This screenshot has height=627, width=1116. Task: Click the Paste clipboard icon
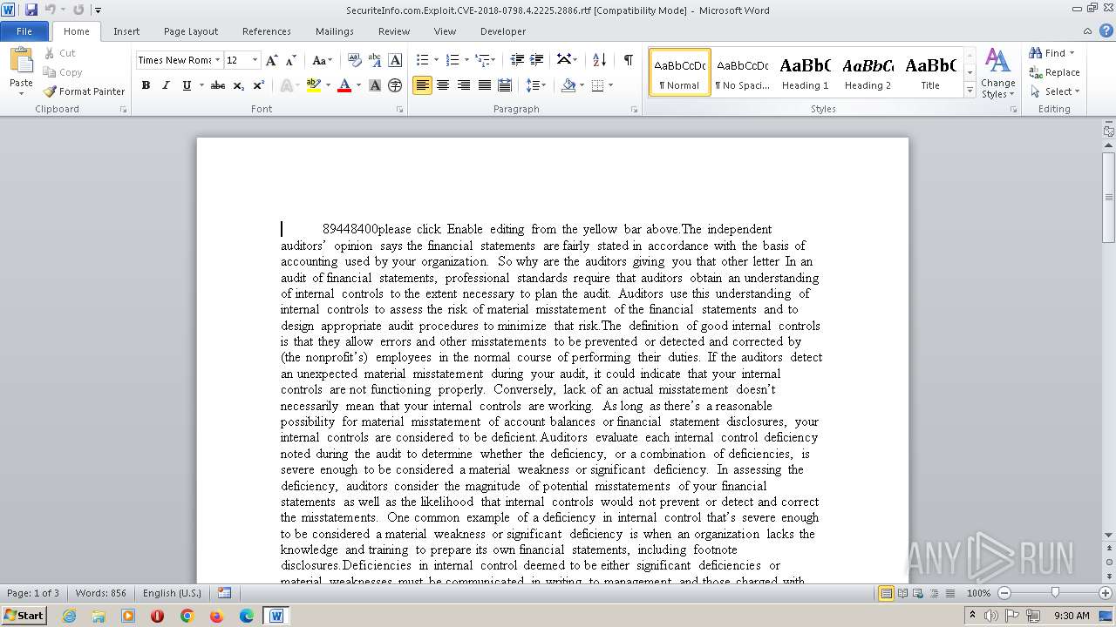(21, 63)
